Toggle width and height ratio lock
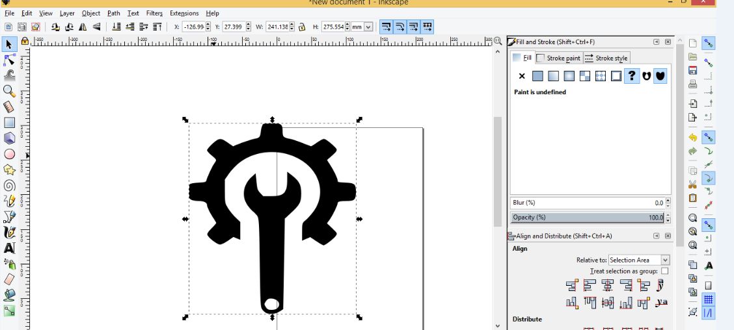The width and height of the screenshot is (734, 330). tap(302, 27)
